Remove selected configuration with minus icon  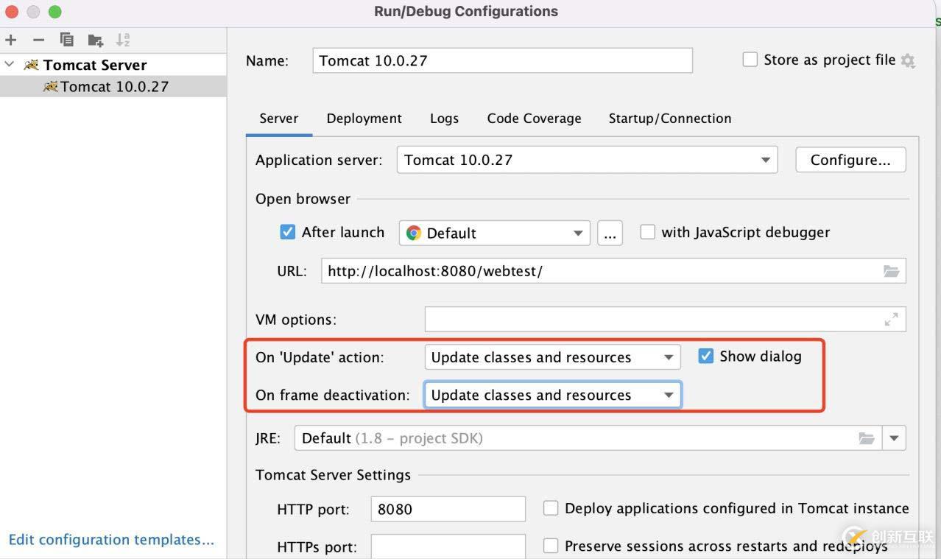39,40
